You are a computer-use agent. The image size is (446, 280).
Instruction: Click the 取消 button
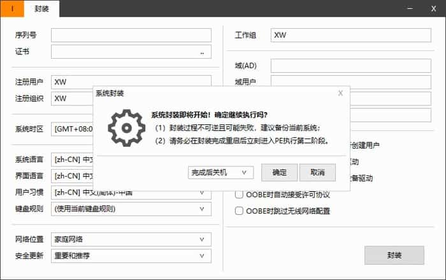(317, 172)
